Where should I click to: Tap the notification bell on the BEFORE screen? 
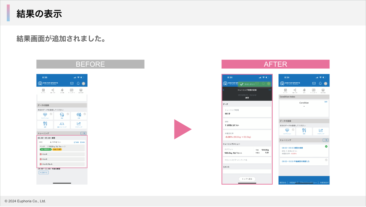tap(78, 83)
